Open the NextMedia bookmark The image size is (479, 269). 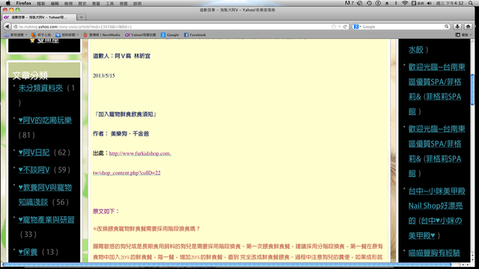102,35
